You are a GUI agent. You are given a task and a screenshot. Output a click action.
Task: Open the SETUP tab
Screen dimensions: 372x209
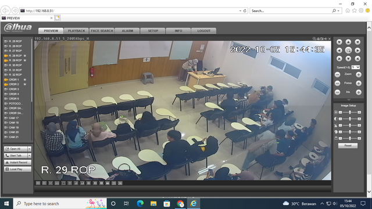(x=153, y=31)
